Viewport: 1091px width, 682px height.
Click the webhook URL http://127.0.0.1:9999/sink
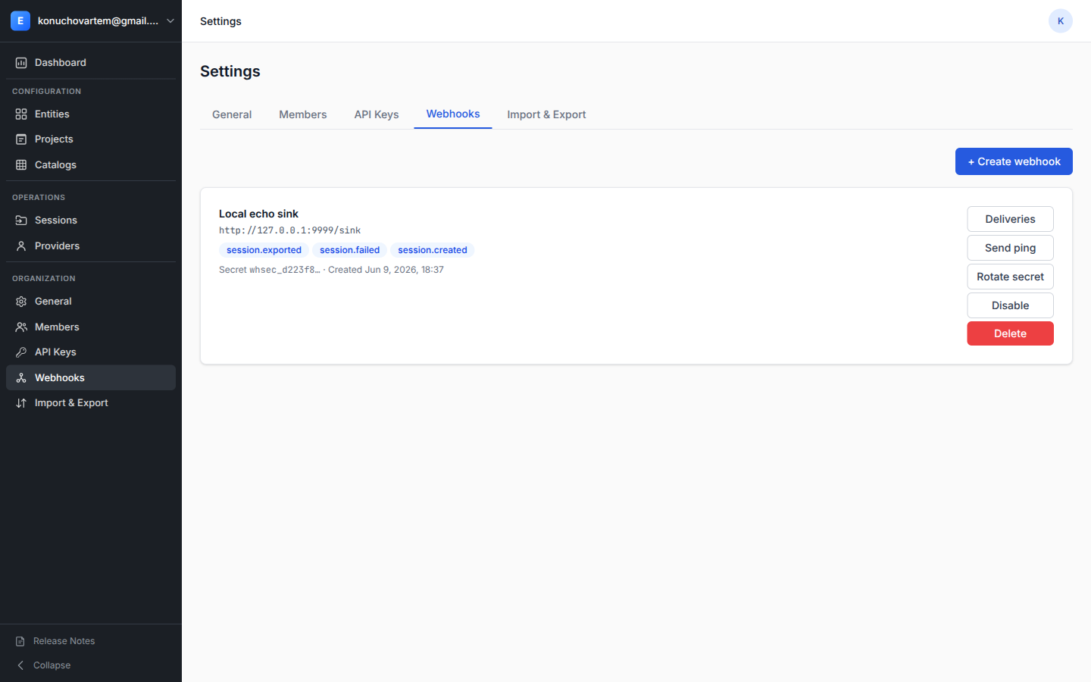[289, 230]
